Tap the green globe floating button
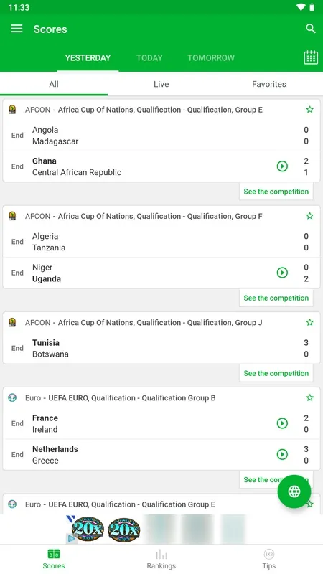This screenshot has width=323, height=574. [x=294, y=491]
